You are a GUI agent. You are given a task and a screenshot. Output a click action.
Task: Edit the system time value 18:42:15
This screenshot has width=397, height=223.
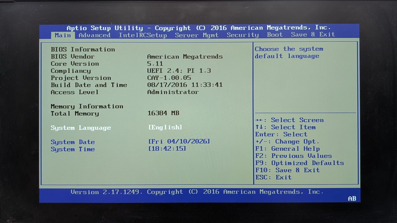click(167, 148)
